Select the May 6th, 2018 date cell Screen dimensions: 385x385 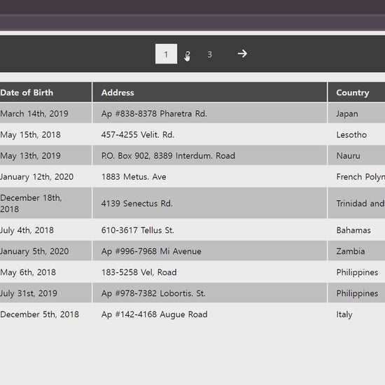45,272
